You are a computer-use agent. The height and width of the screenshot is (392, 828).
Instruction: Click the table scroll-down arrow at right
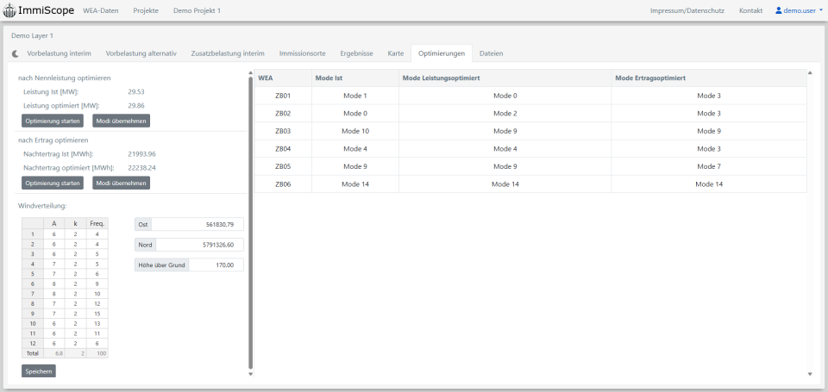point(810,374)
